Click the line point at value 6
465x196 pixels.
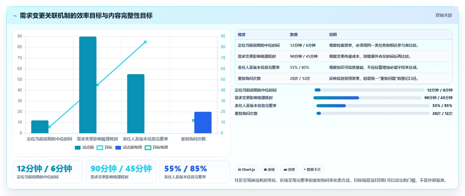coord(49,127)
